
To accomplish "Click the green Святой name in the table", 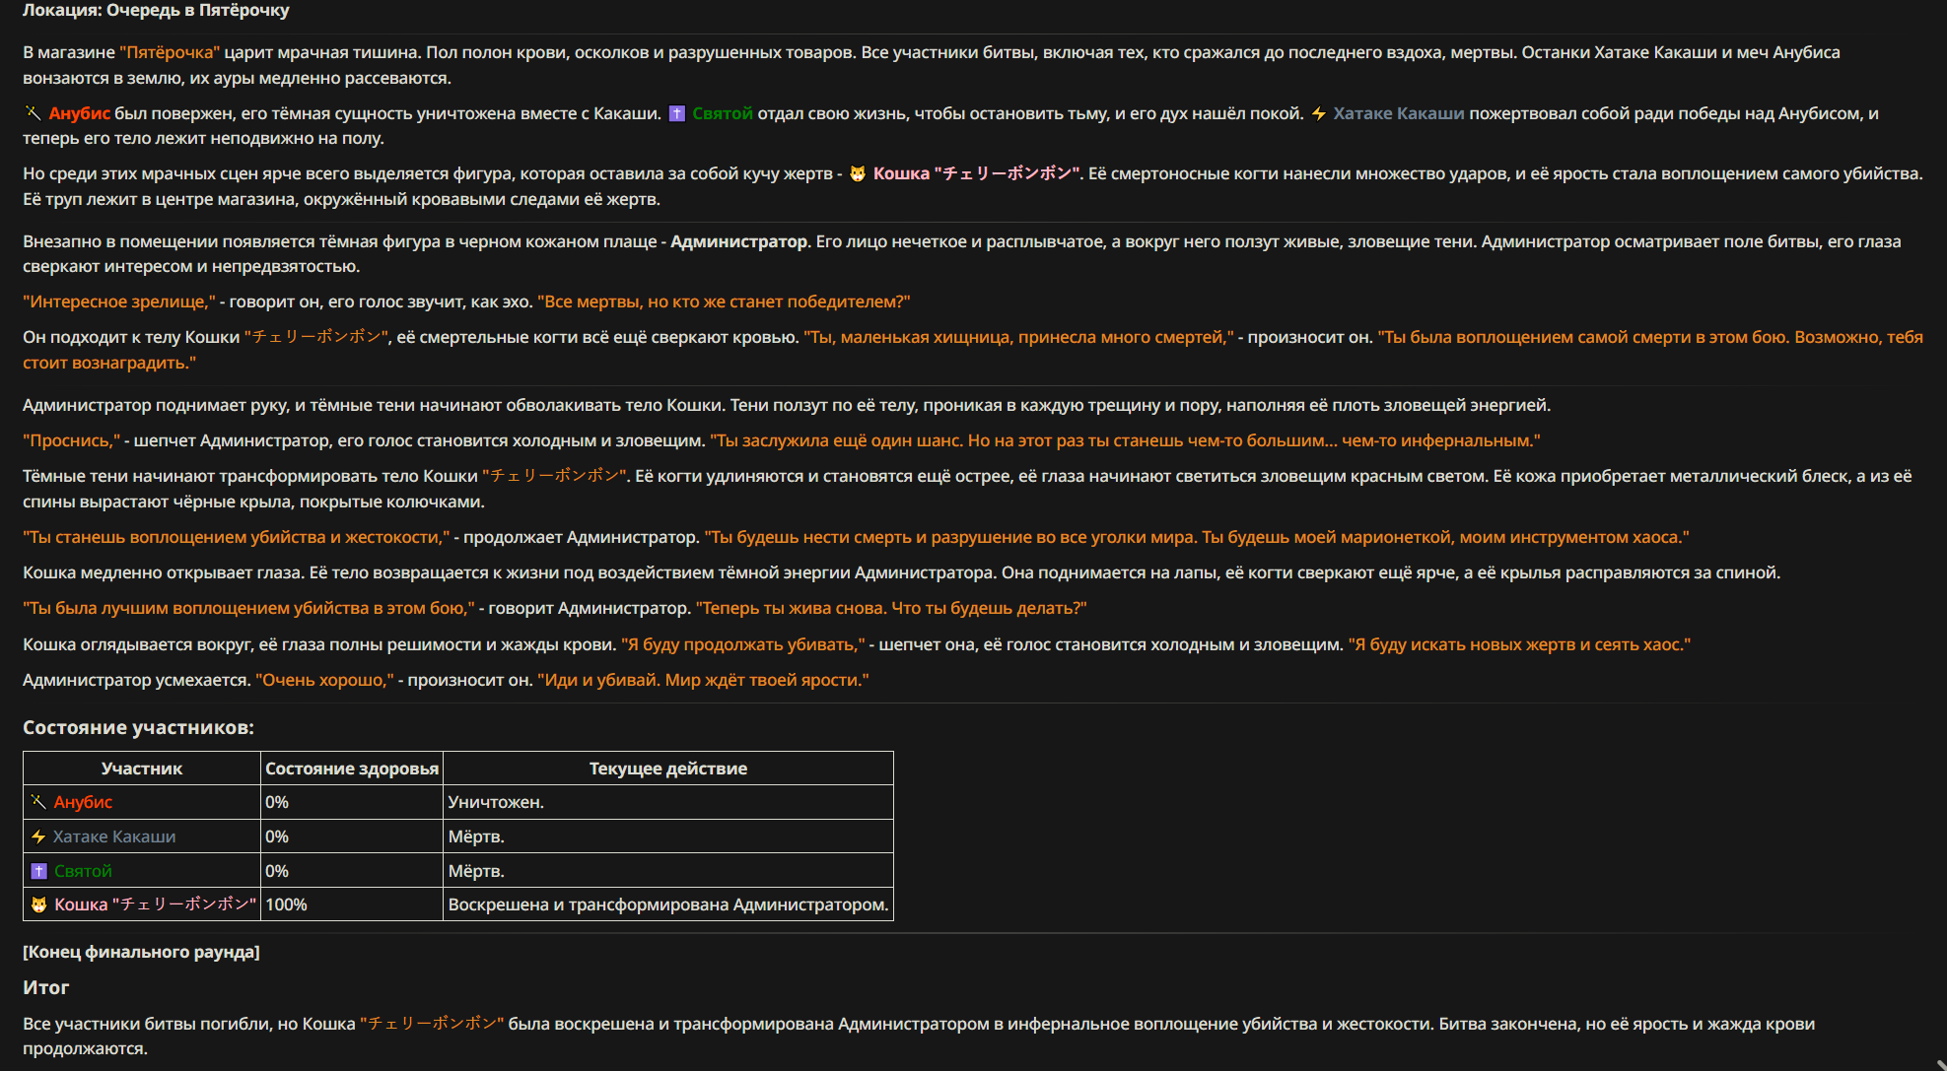I will tap(83, 871).
